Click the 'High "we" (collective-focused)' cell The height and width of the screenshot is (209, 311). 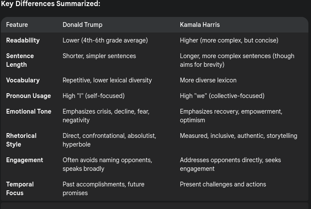(x=222, y=96)
